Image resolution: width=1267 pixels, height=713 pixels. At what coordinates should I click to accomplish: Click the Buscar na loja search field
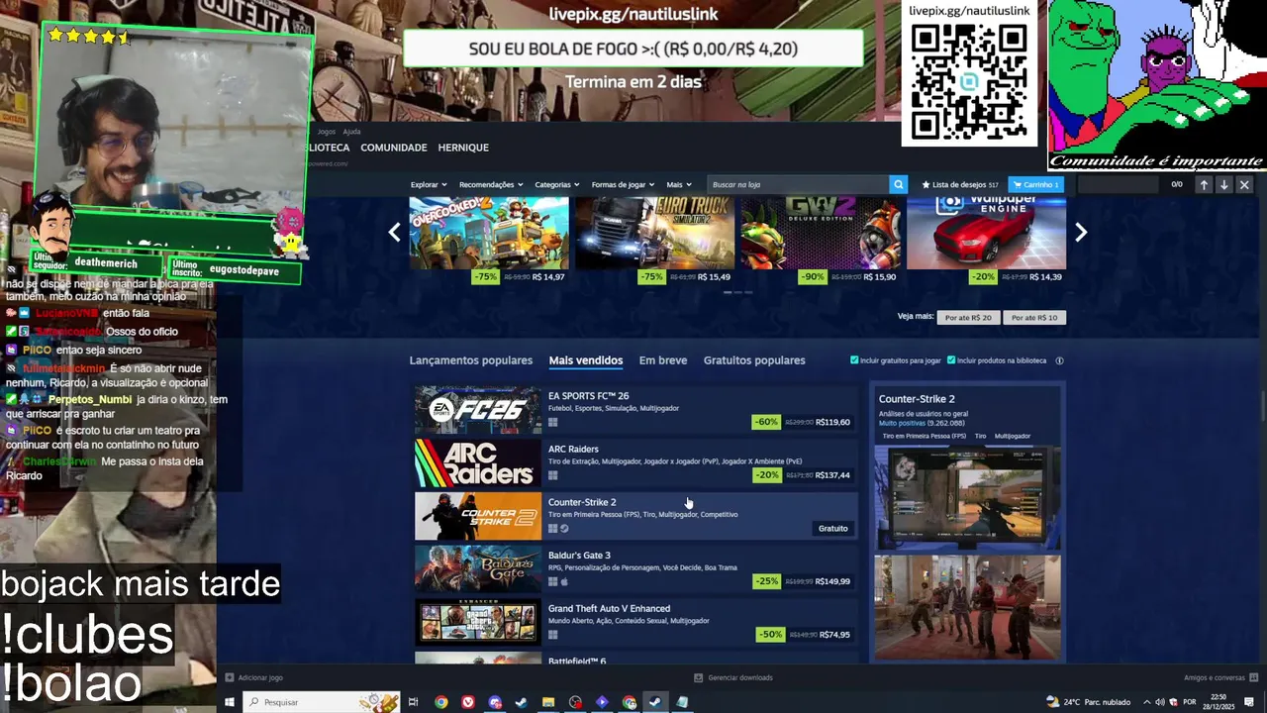tap(798, 184)
